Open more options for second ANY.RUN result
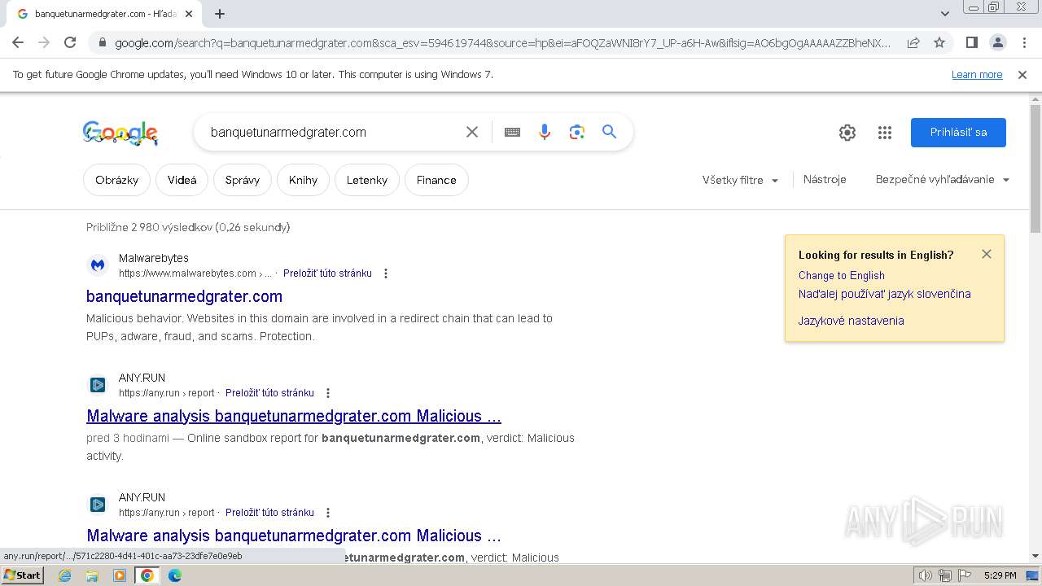Image resolution: width=1042 pixels, height=586 pixels. click(x=328, y=513)
